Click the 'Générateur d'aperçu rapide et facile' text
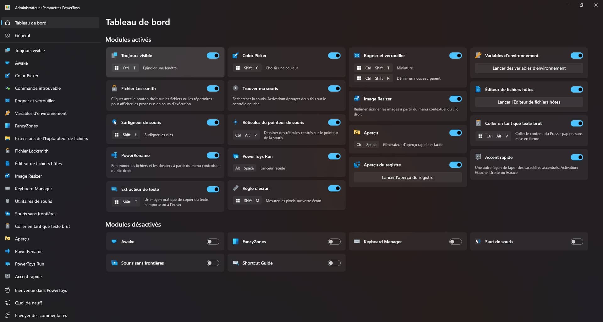The image size is (603, 322). tap(413, 145)
